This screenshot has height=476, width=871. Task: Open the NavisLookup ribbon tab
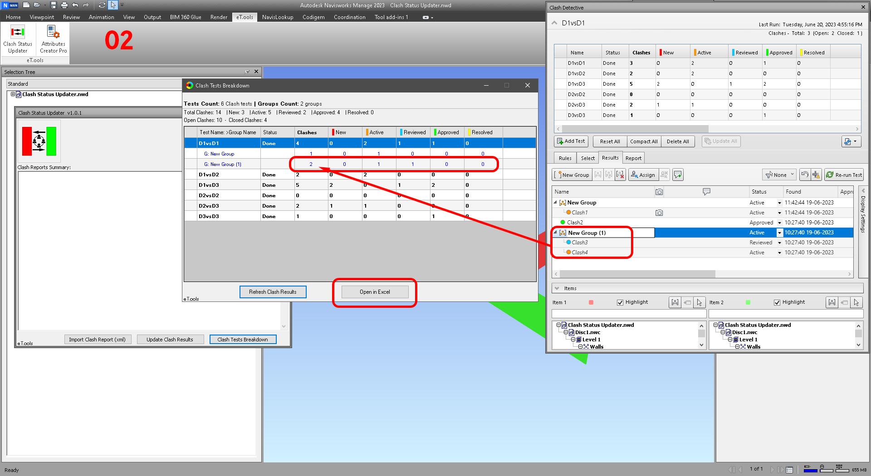[x=278, y=17]
